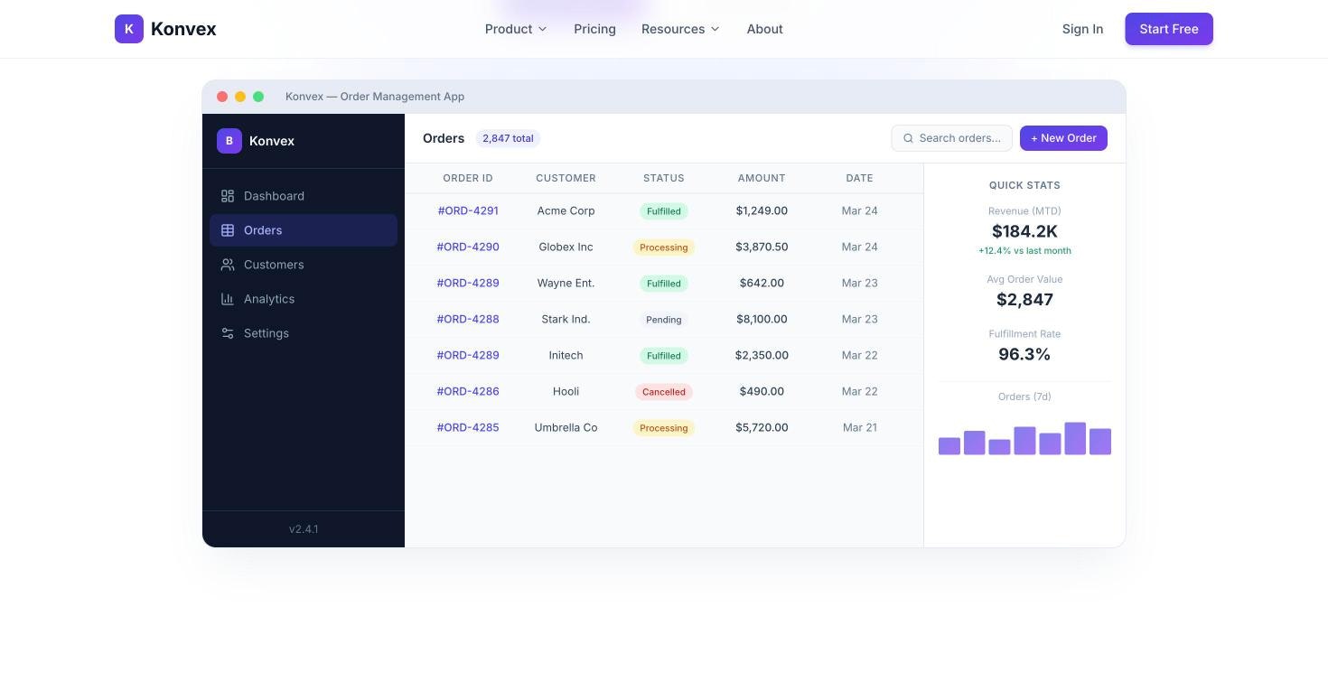
Task: Open the Initech order ID link
Action: [468, 355]
